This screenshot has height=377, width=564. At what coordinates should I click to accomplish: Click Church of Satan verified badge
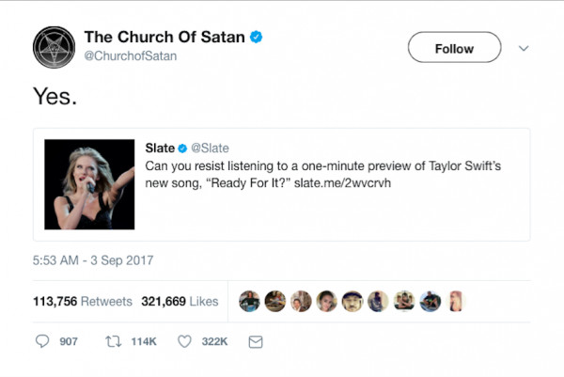pyautogui.click(x=256, y=38)
